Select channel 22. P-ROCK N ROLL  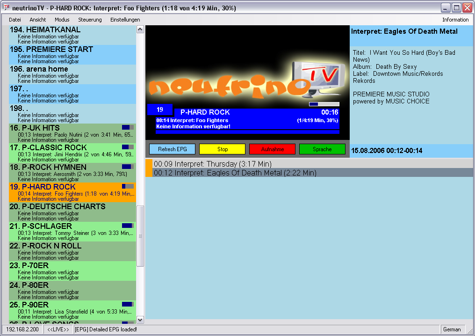(x=72, y=252)
